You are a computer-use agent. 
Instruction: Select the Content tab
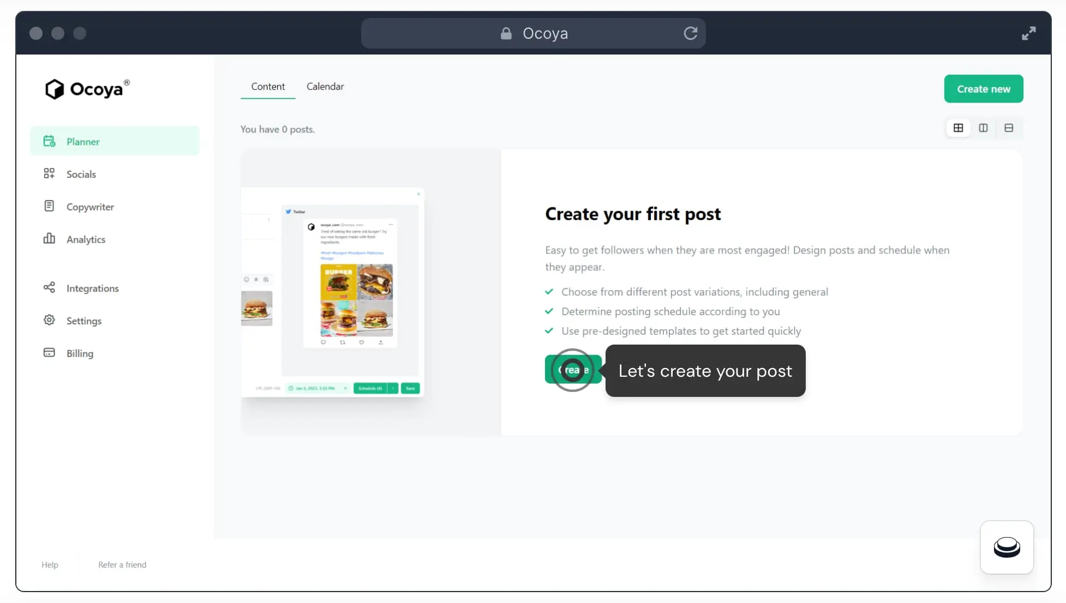(x=268, y=86)
